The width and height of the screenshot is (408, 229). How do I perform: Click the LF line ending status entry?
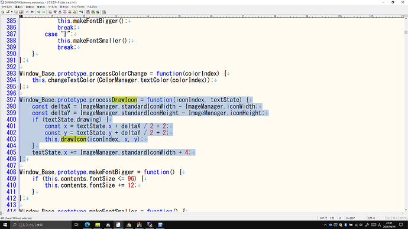point(340,218)
